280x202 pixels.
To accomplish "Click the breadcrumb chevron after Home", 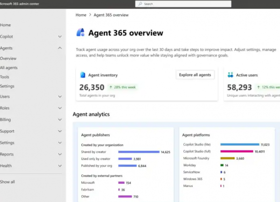I will 90,15.
